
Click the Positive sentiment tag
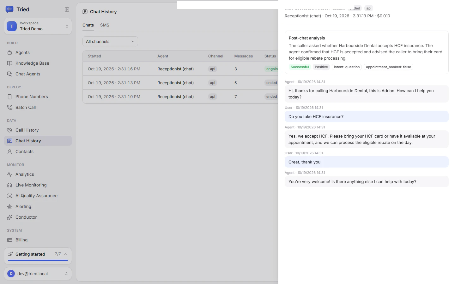(x=321, y=67)
